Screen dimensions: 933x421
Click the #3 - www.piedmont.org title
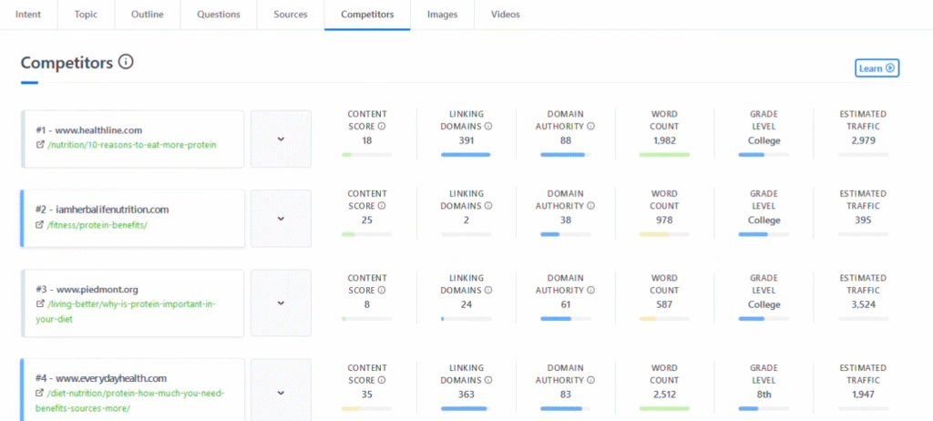pyautogui.click(x=87, y=290)
